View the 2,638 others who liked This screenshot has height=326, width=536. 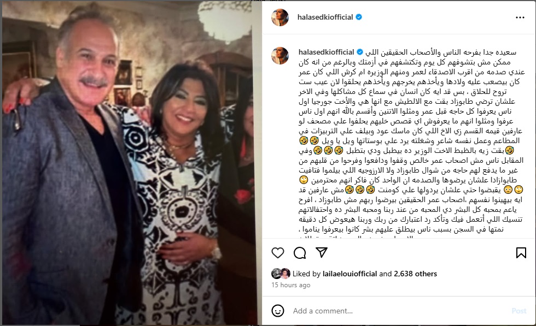point(415,274)
